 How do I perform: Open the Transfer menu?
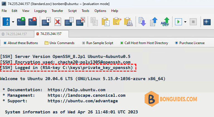coord(57,11)
